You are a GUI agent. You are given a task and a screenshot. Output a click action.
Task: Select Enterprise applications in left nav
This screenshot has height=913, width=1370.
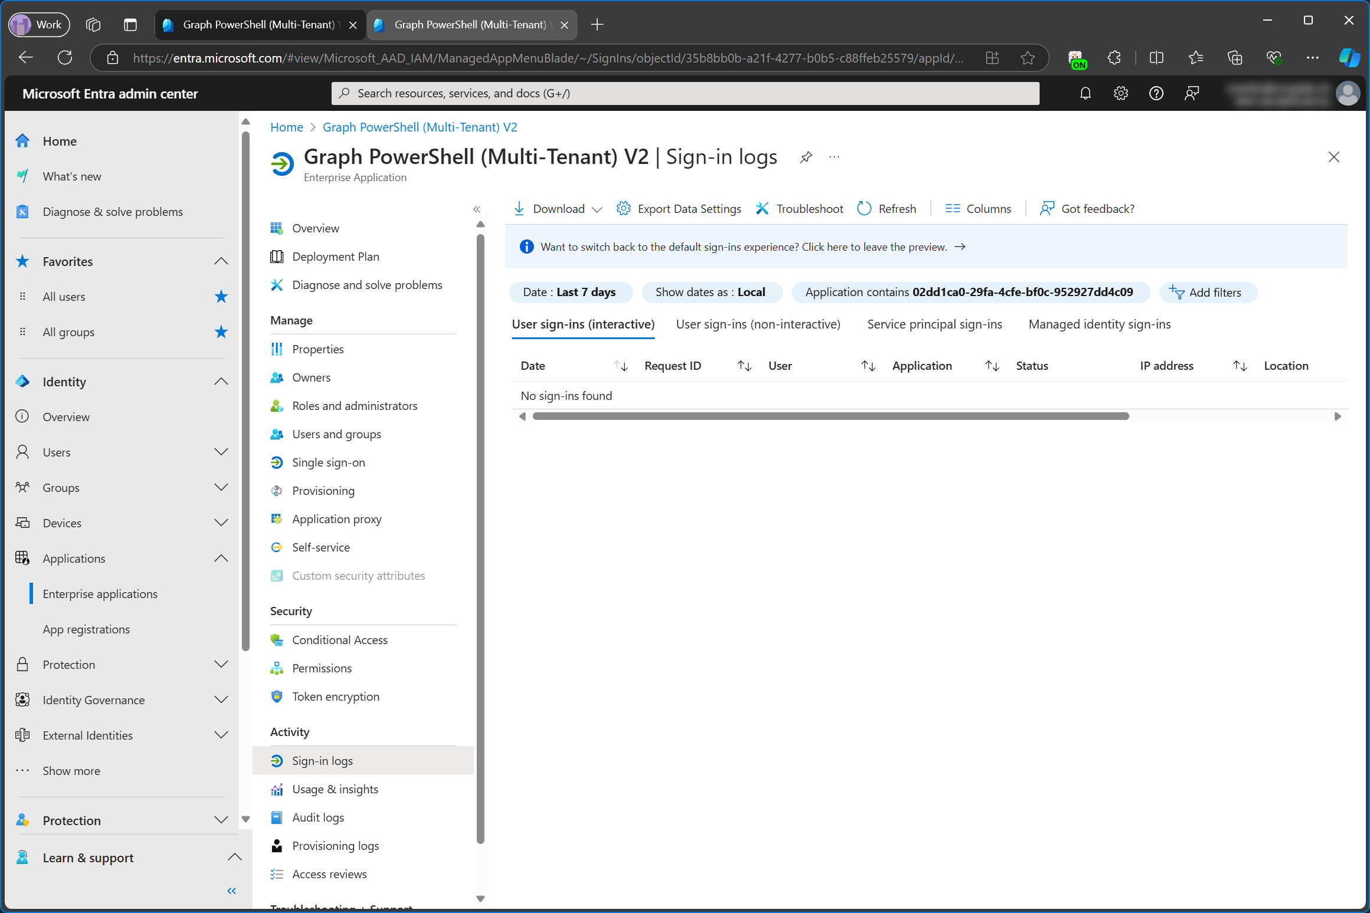(100, 594)
